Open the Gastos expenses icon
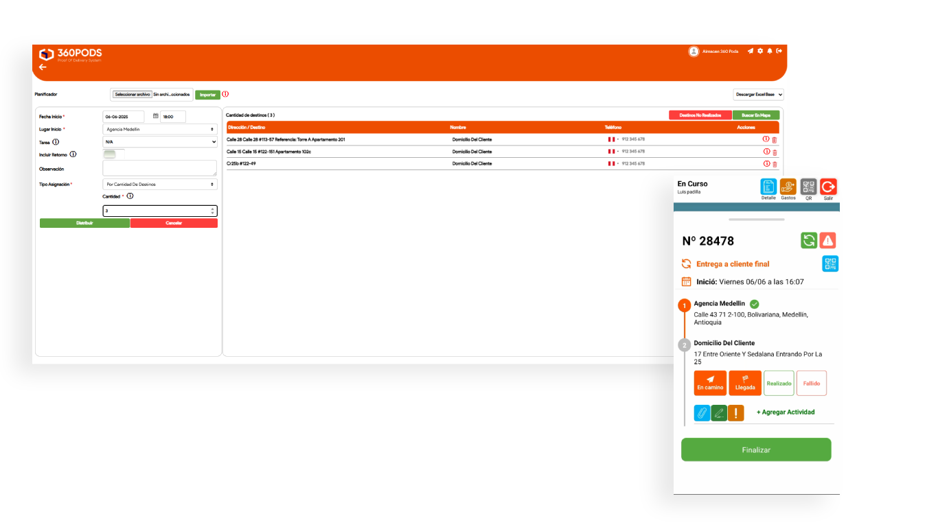This screenshot has width=938, height=527. click(x=788, y=187)
